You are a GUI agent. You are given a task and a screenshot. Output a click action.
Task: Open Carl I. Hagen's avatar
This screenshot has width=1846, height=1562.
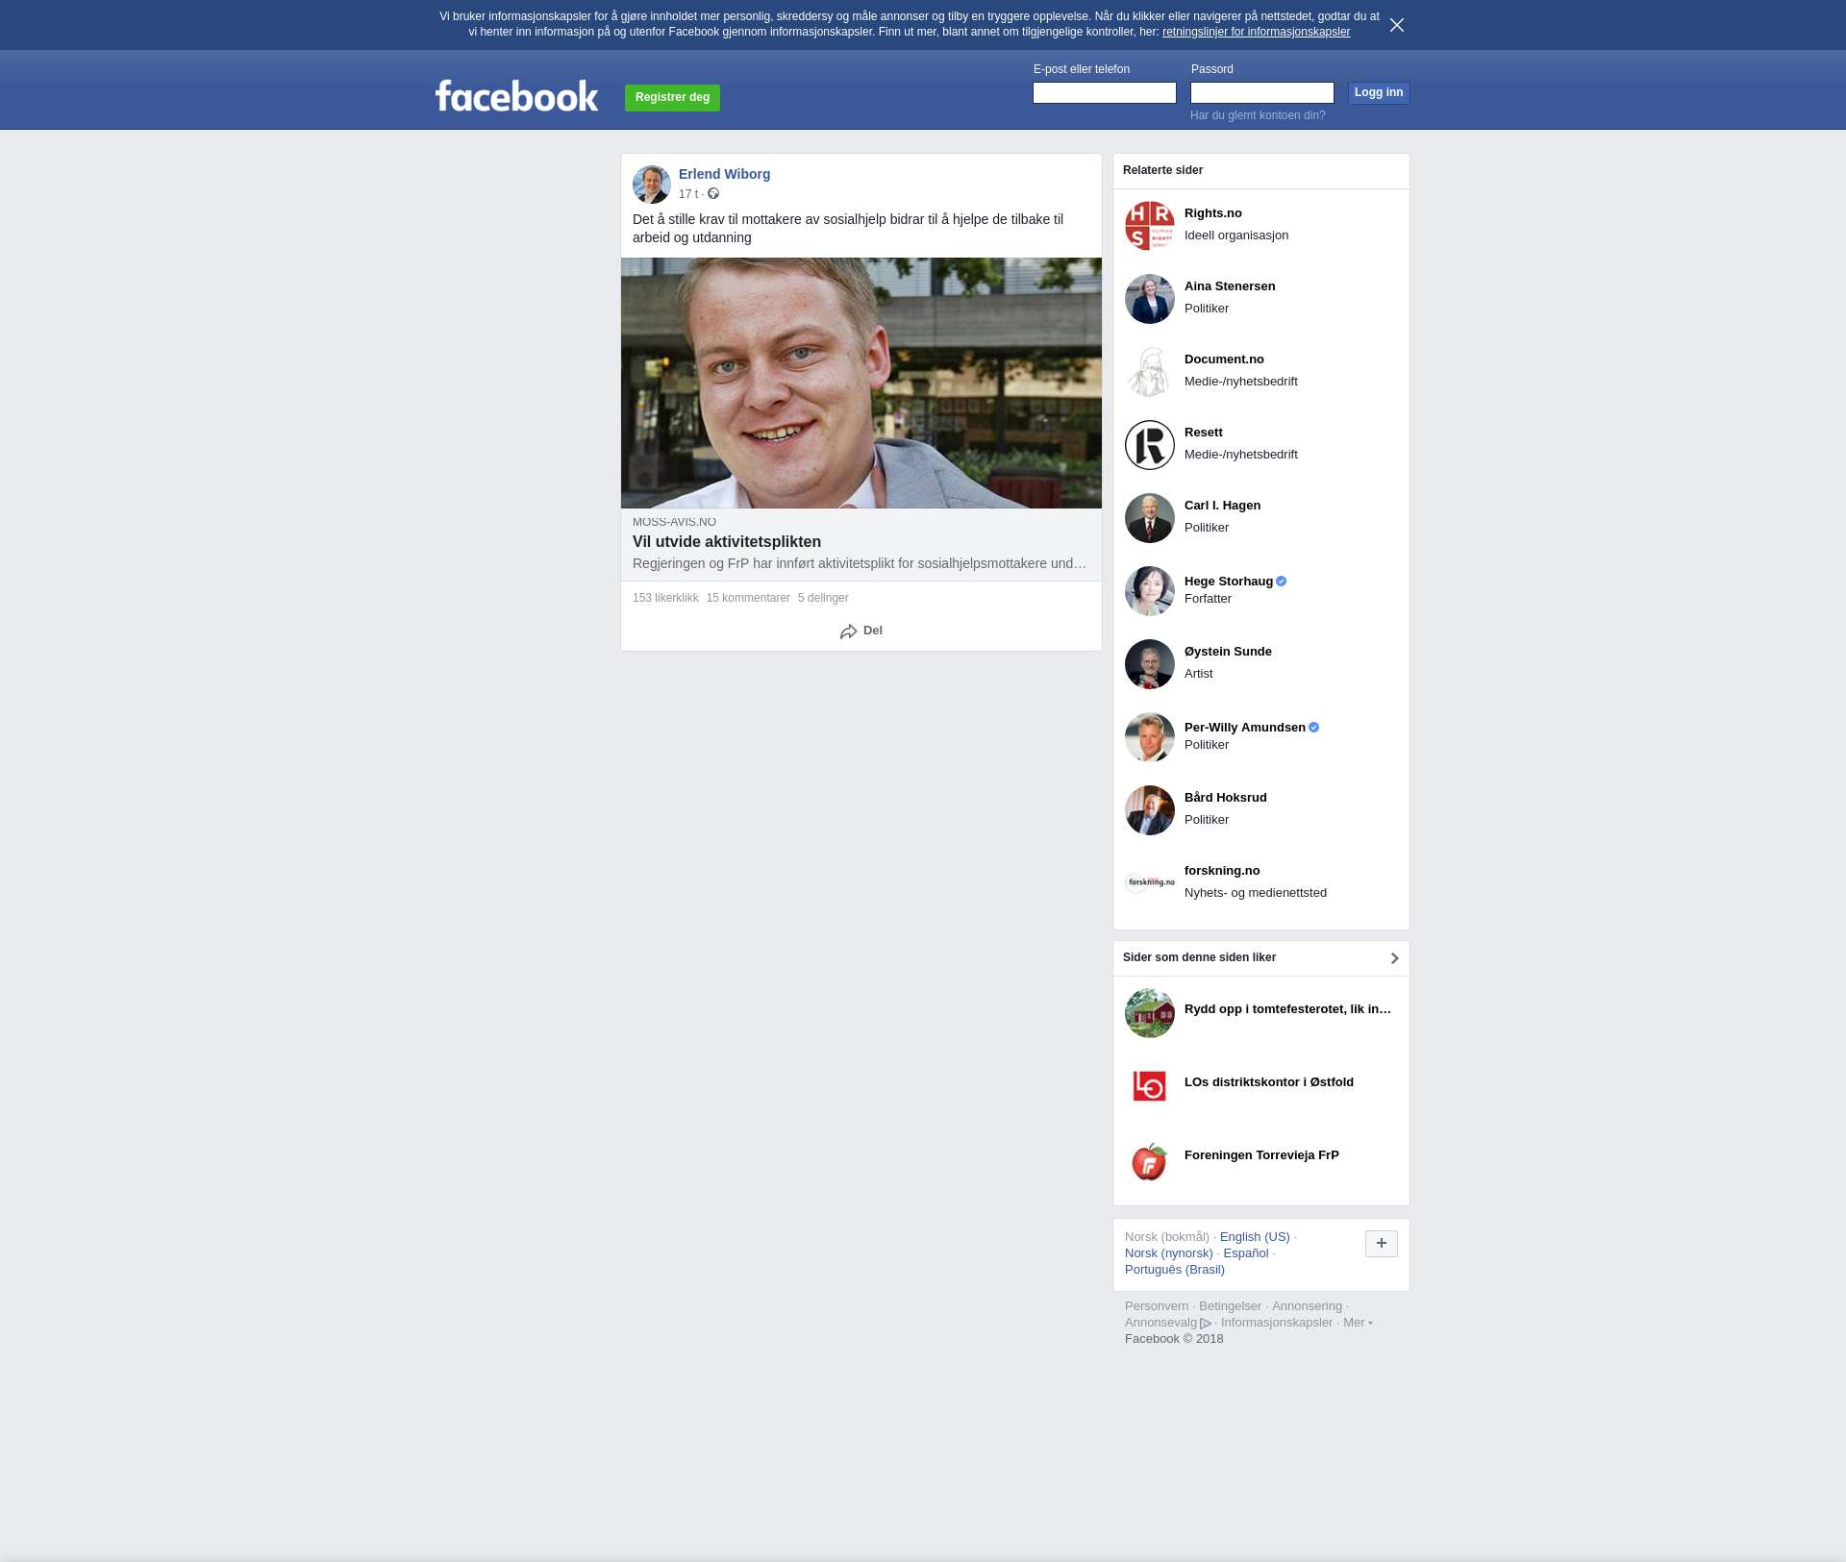click(1150, 518)
